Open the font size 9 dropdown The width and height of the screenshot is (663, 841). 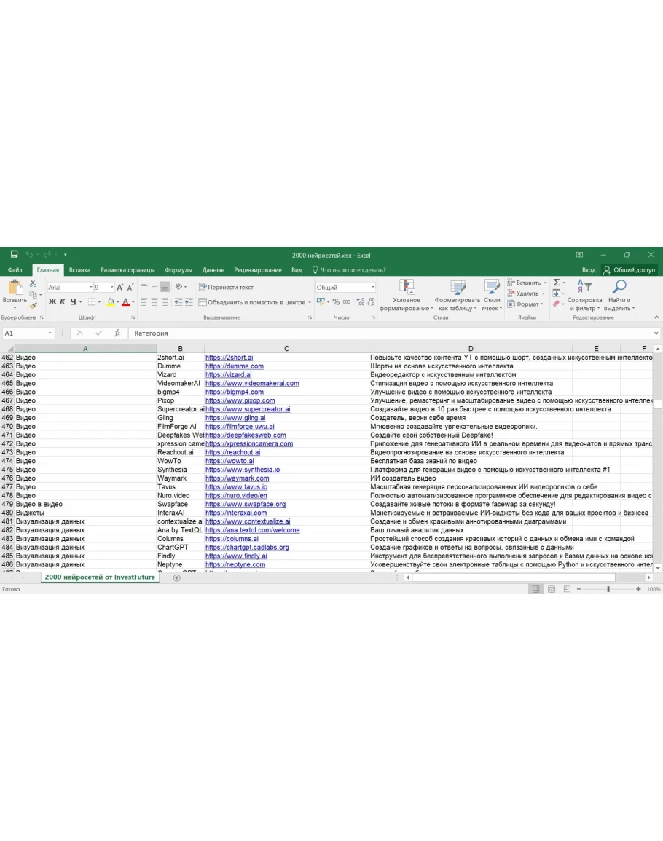tap(111, 287)
